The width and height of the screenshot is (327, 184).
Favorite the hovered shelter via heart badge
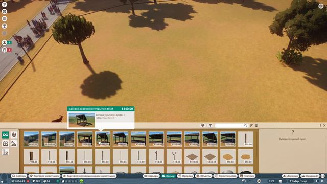(107, 134)
